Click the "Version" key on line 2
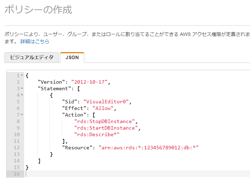Screen dimensions: 250x178 [51, 82]
